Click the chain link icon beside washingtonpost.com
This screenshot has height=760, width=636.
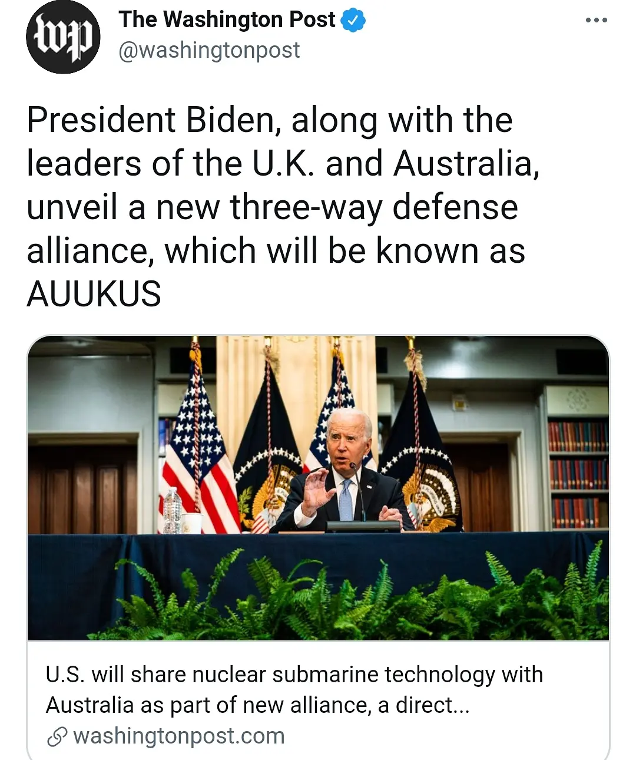pos(57,737)
